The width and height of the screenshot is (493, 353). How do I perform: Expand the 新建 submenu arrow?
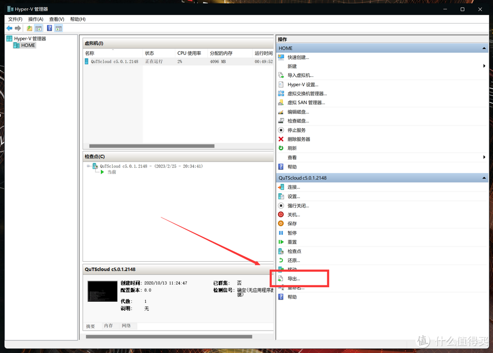click(x=484, y=66)
